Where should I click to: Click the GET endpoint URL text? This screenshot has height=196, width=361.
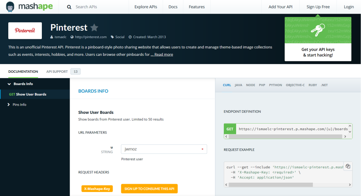293,129
